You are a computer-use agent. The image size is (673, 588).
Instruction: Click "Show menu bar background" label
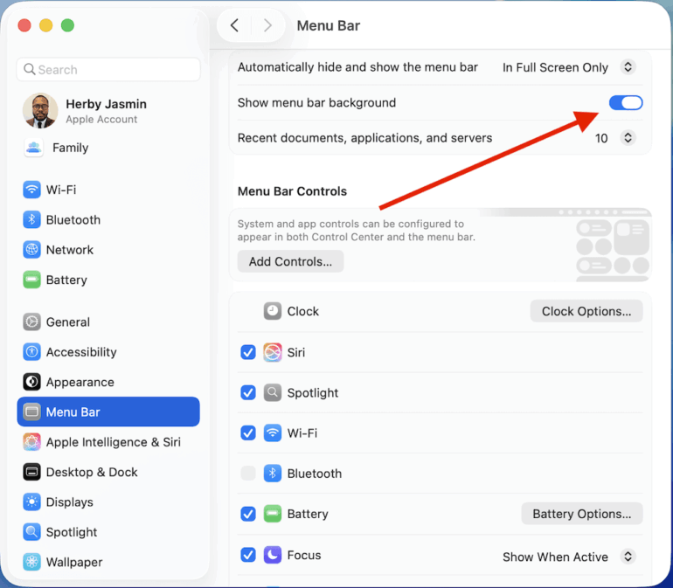pyautogui.click(x=316, y=103)
